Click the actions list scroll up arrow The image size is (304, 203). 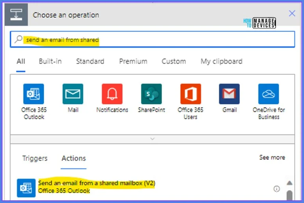[x=289, y=183]
